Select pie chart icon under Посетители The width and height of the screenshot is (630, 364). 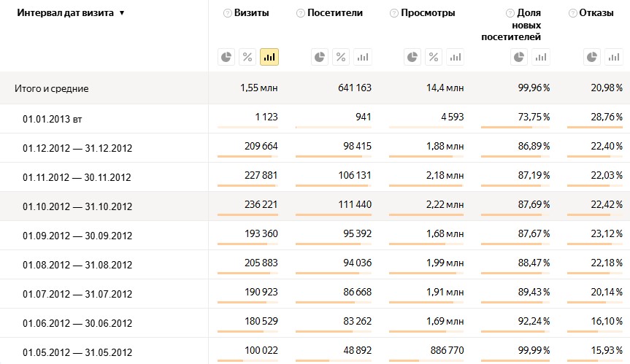[320, 57]
